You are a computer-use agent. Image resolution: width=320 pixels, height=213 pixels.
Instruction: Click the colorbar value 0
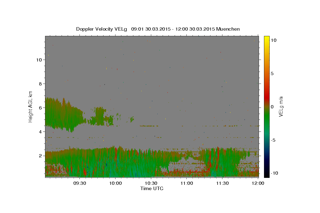[272, 107]
